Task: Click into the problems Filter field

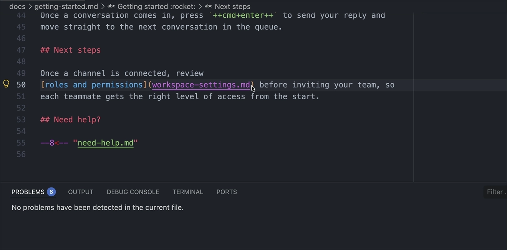Action: (495, 192)
